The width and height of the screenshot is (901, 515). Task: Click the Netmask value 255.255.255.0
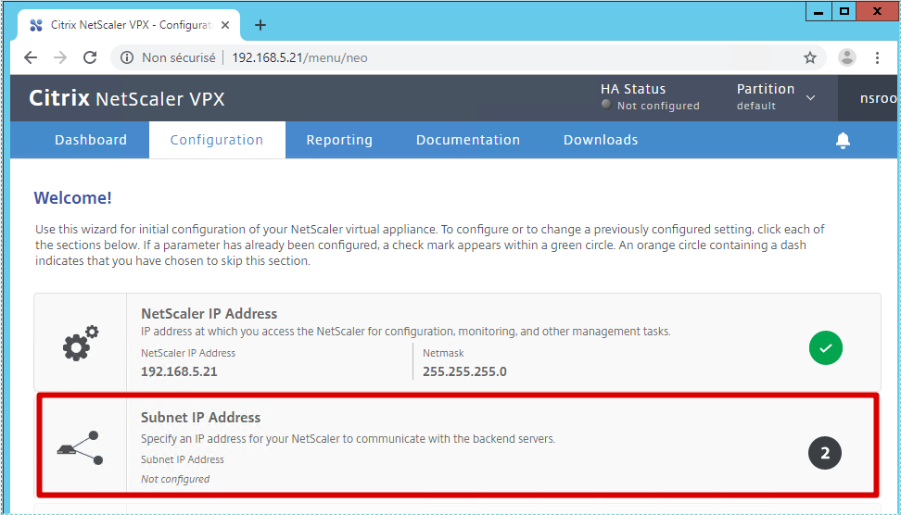464,371
